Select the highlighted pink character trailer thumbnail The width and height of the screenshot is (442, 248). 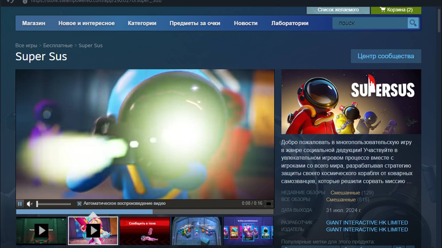pos(93,231)
